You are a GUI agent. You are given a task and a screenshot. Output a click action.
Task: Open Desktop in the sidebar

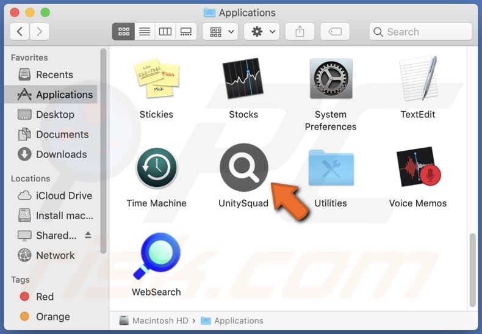coord(51,114)
